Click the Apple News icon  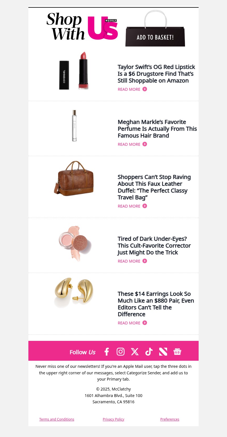[x=163, y=352]
